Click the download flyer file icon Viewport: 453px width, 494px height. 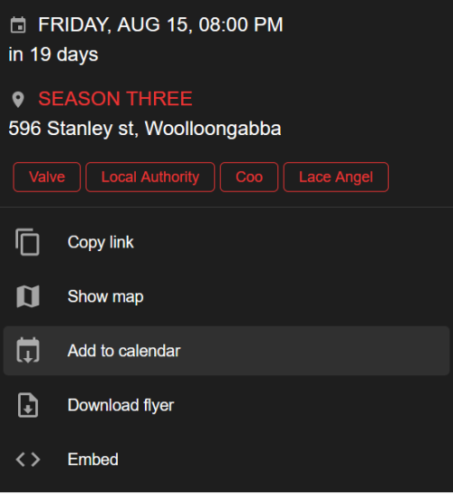click(x=28, y=405)
